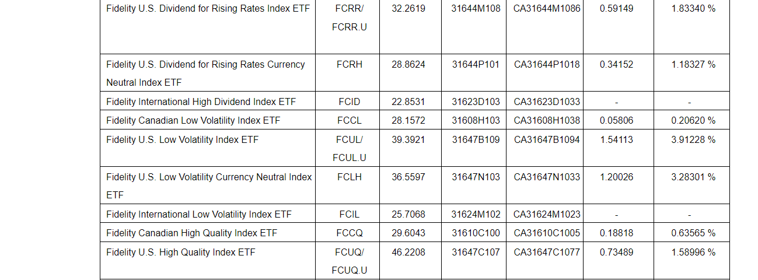Click the FCCQ ticker cell

[x=349, y=233]
